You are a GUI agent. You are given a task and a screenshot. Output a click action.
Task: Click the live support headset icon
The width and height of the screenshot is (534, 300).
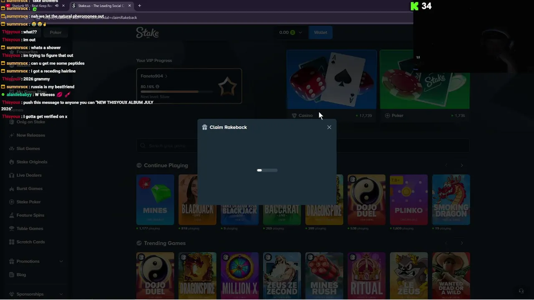pos(521,291)
